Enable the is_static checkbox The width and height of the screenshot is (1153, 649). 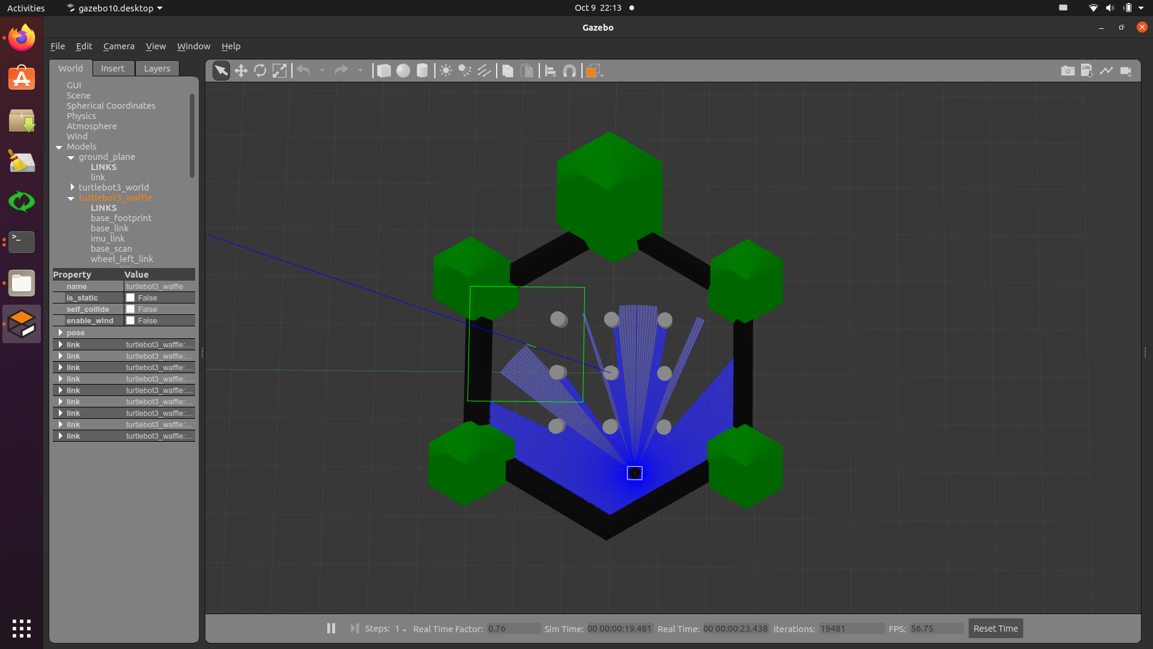pos(130,297)
